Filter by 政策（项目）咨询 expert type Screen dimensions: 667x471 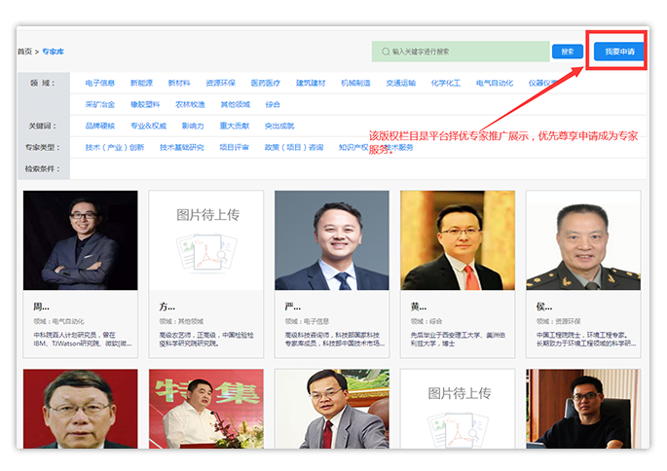tap(294, 148)
